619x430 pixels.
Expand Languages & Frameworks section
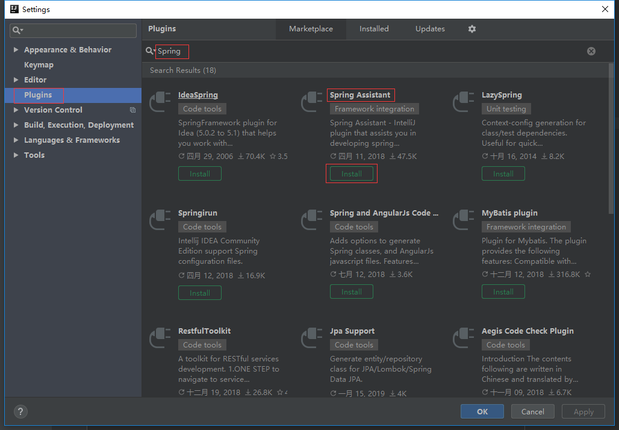point(16,140)
